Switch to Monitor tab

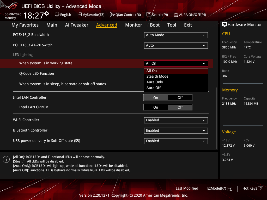point(133,25)
